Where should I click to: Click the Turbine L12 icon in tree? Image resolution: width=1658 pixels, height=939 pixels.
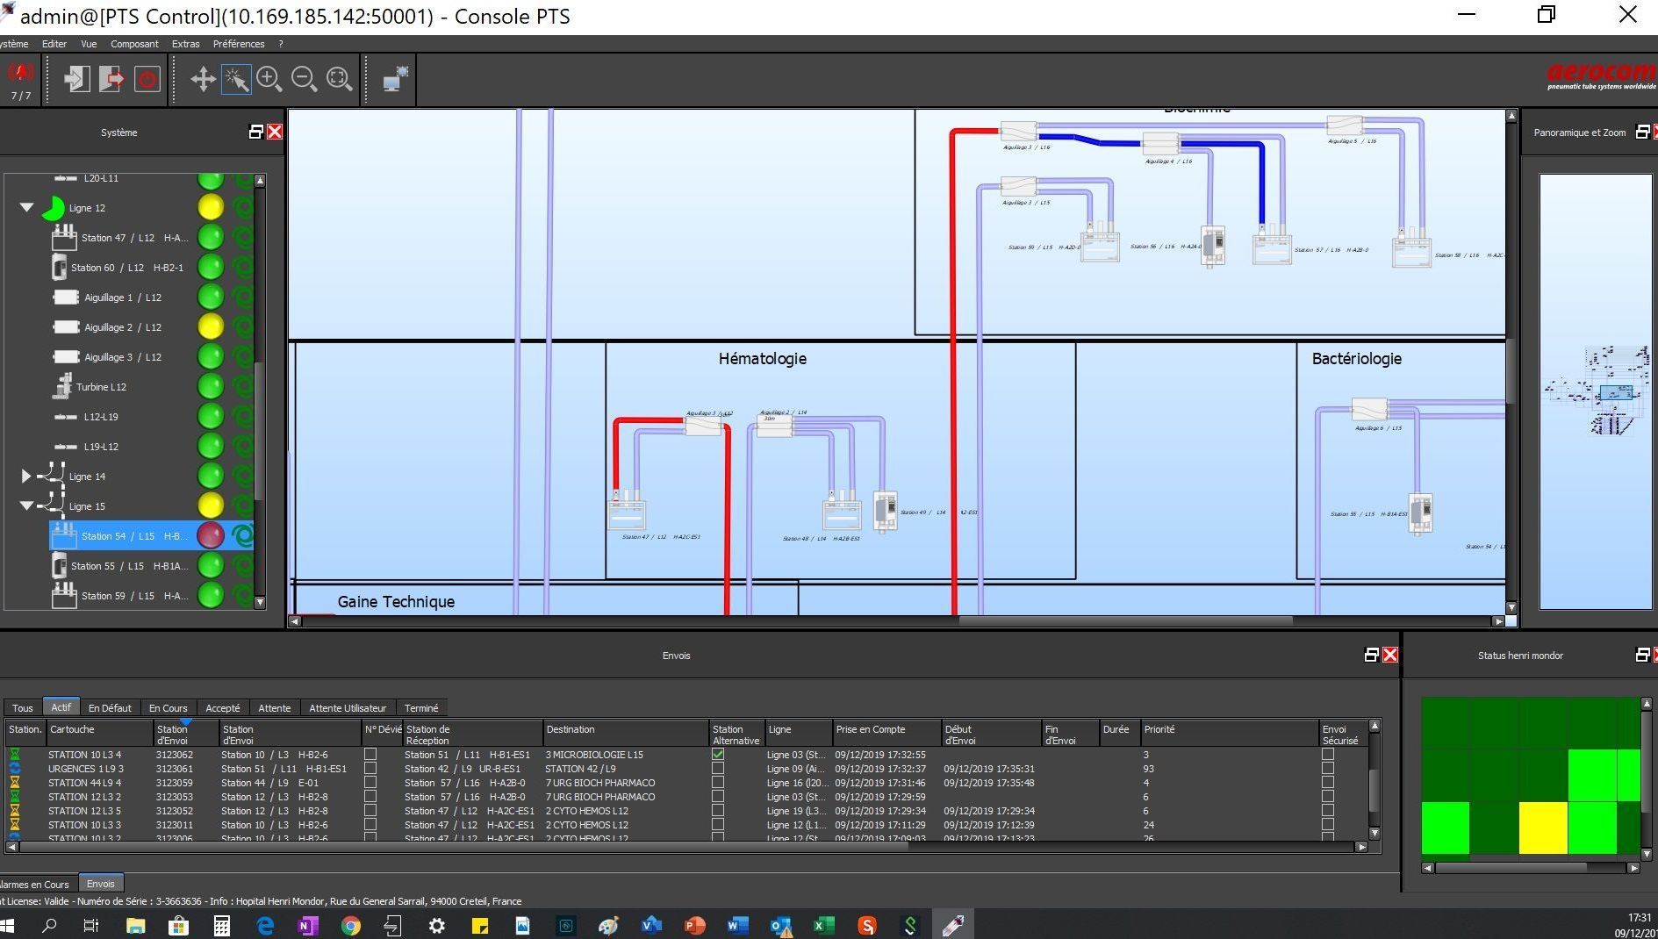point(62,386)
